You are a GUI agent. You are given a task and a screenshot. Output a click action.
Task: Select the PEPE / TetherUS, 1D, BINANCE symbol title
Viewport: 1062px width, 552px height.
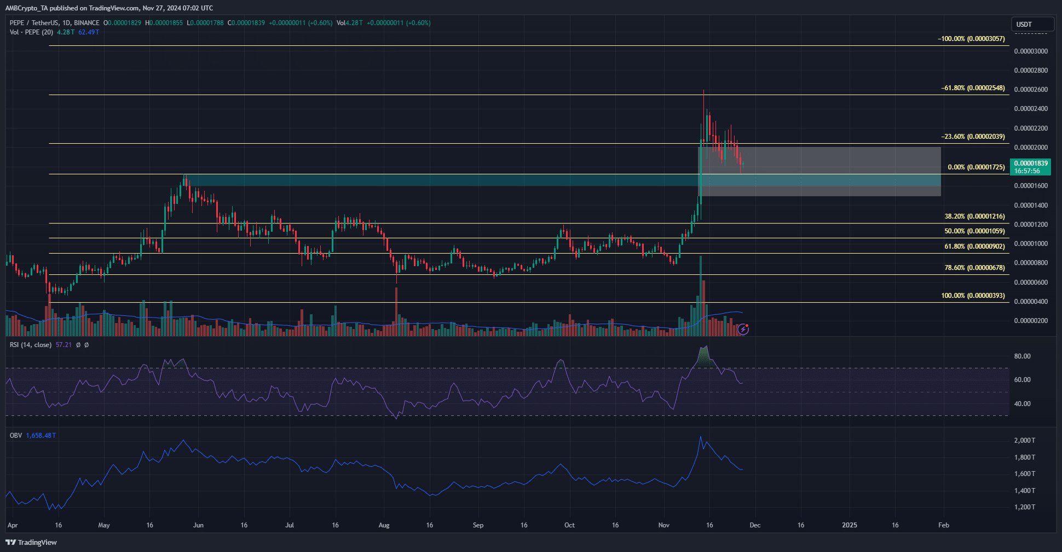coord(55,23)
